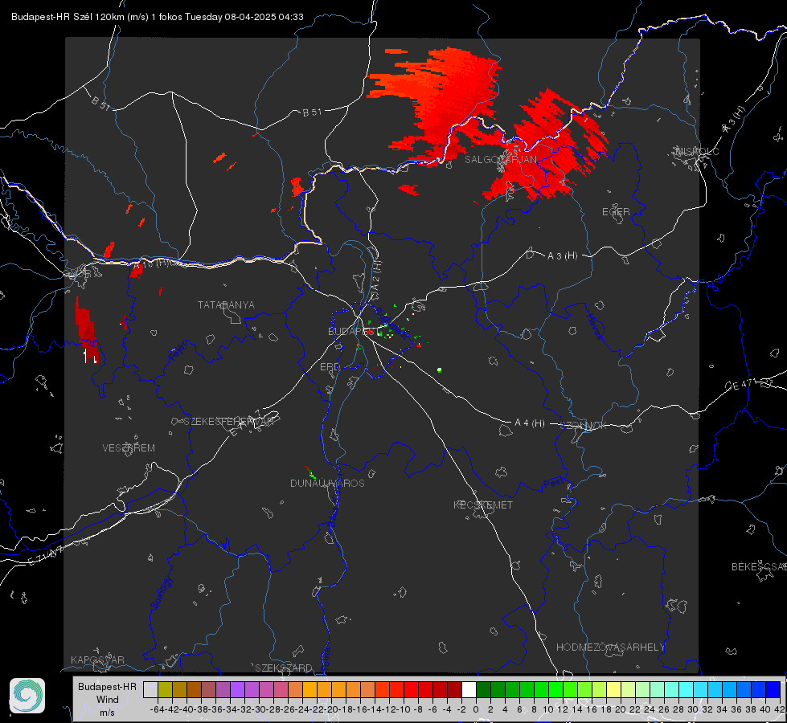Image resolution: width=787 pixels, height=723 pixels.
Task: Click the olive swatch between -64 and -42
Action: point(165,689)
